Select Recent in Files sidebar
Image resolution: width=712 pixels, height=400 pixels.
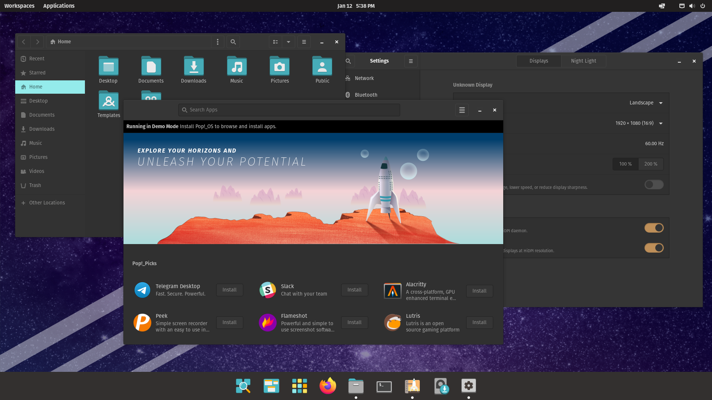(x=50, y=59)
